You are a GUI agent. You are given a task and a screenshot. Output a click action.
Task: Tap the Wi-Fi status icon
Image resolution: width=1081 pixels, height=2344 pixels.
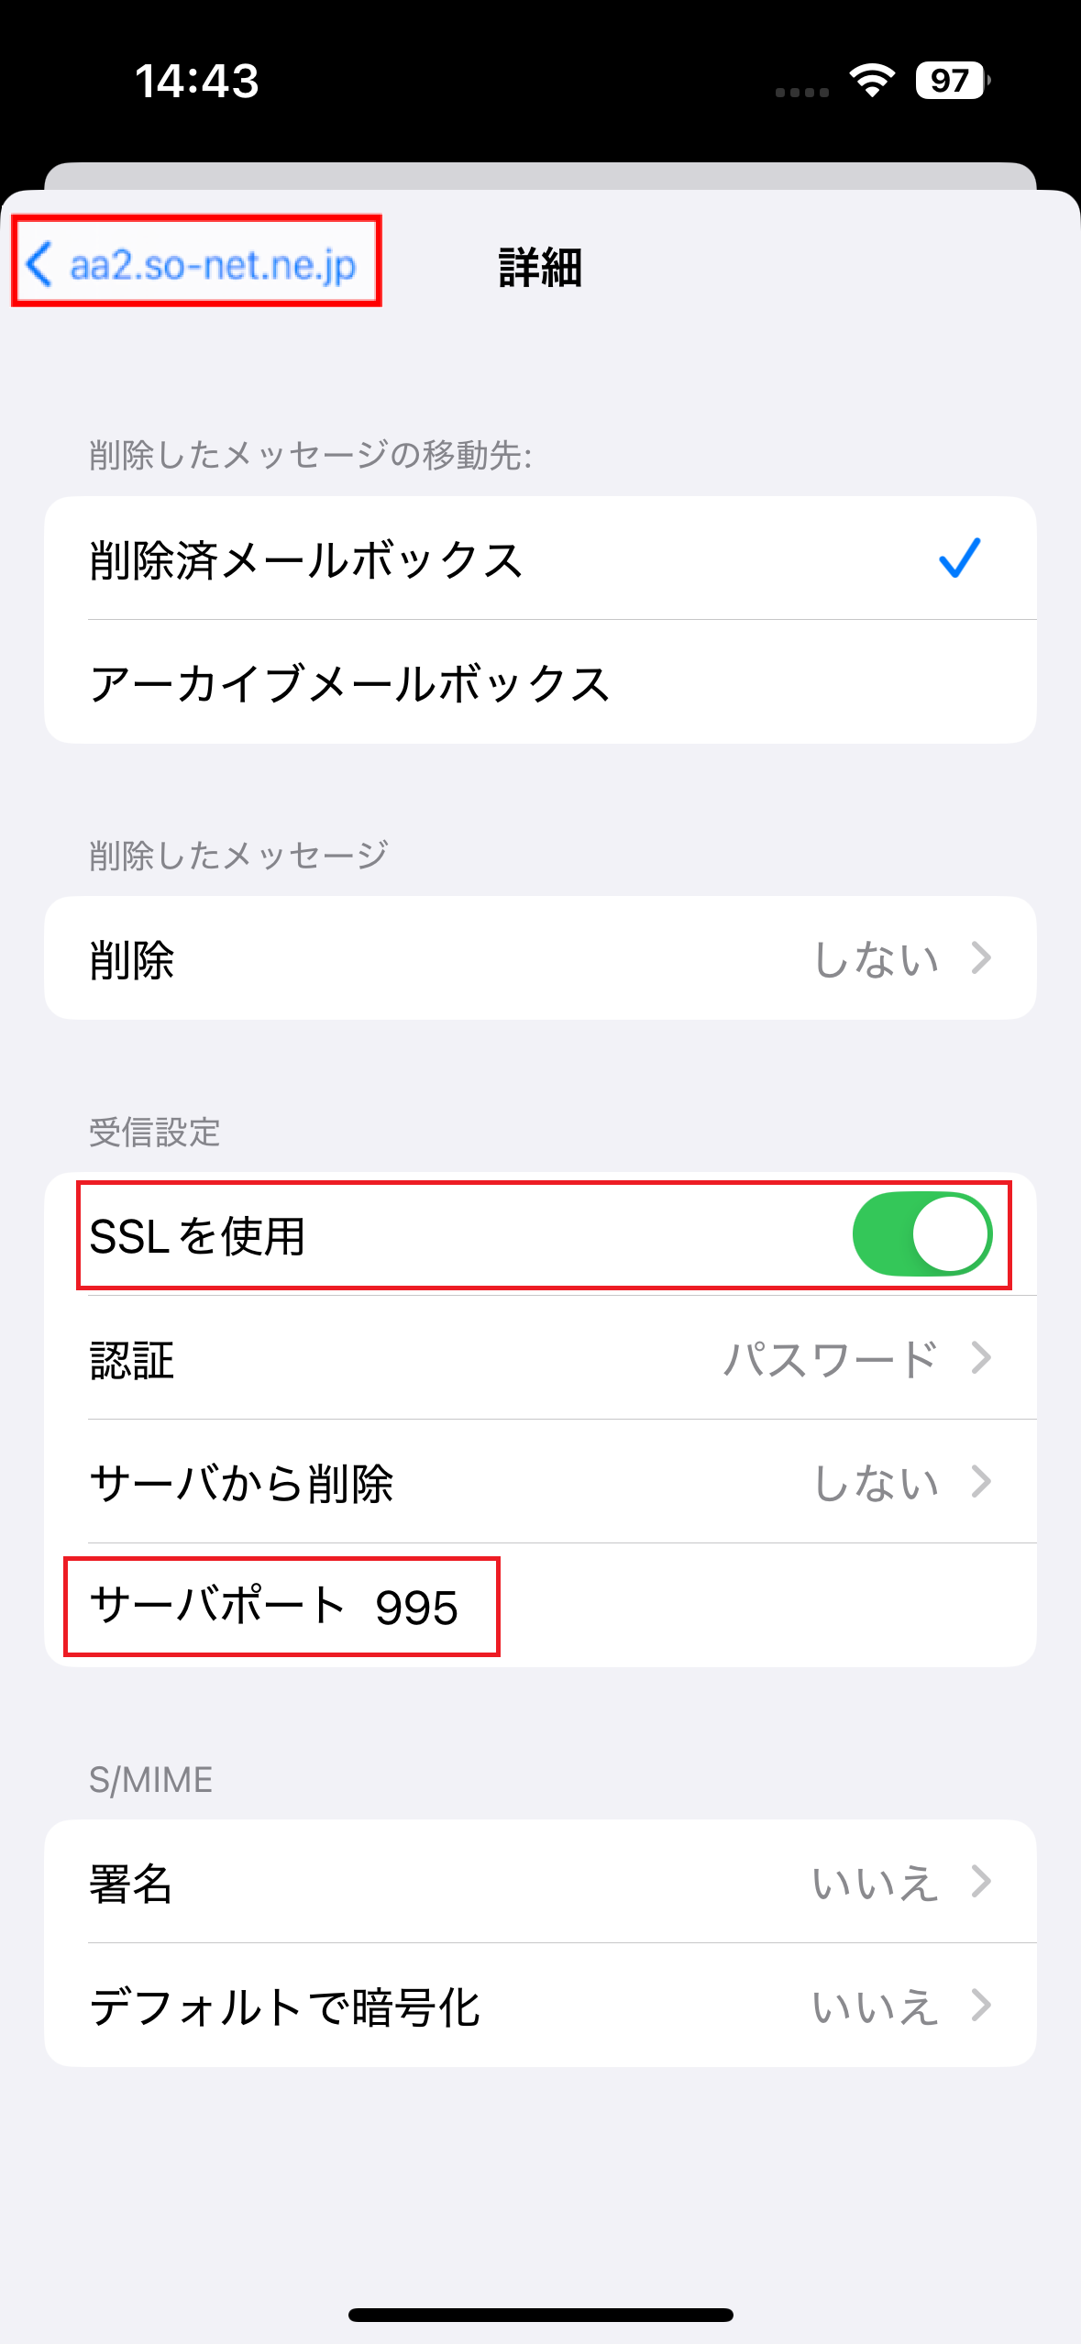click(x=871, y=81)
